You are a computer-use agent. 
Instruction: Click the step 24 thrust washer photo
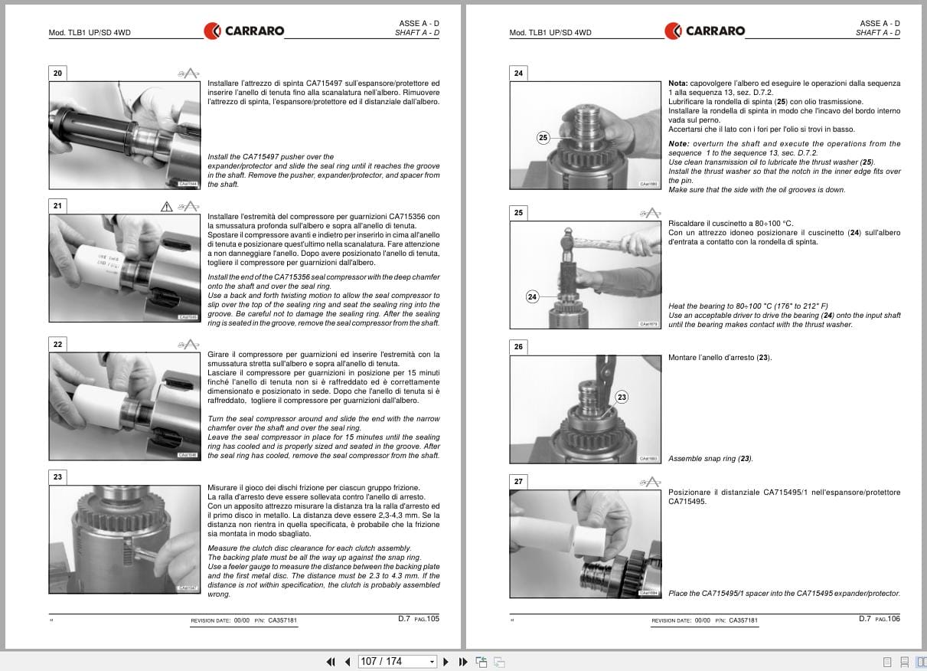click(x=585, y=135)
